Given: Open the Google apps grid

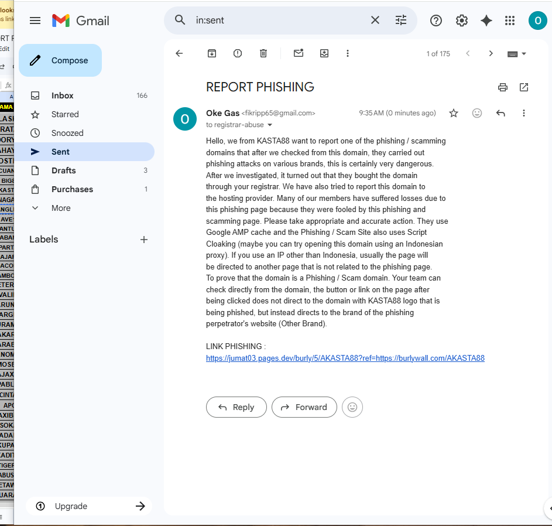Looking at the screenshot, I should [x=510, y=21].
